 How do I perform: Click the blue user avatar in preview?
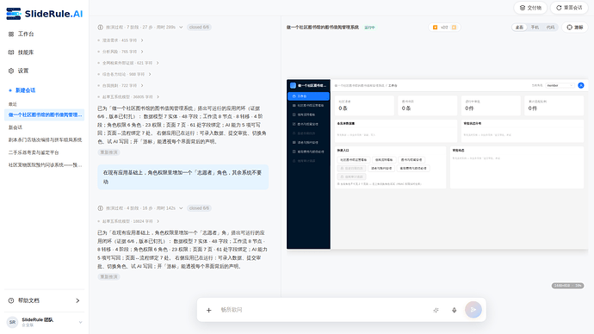pos(581,85)
